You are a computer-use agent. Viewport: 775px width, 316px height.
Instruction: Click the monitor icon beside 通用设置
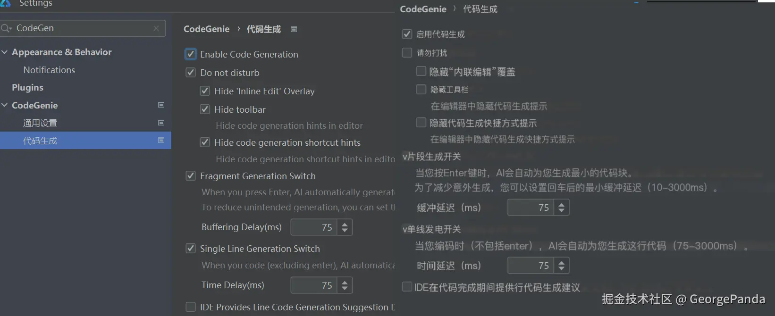[161, 123]
